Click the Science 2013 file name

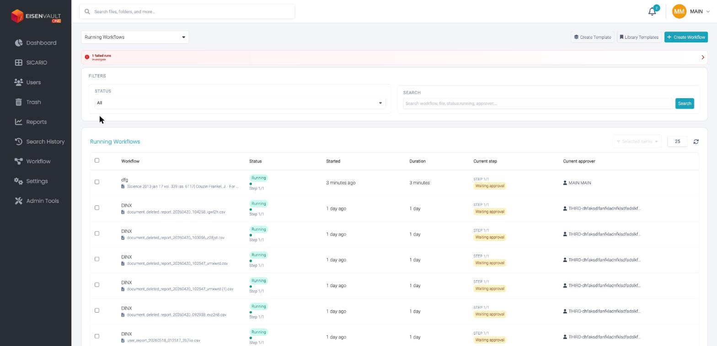click(x=182, y=186)
